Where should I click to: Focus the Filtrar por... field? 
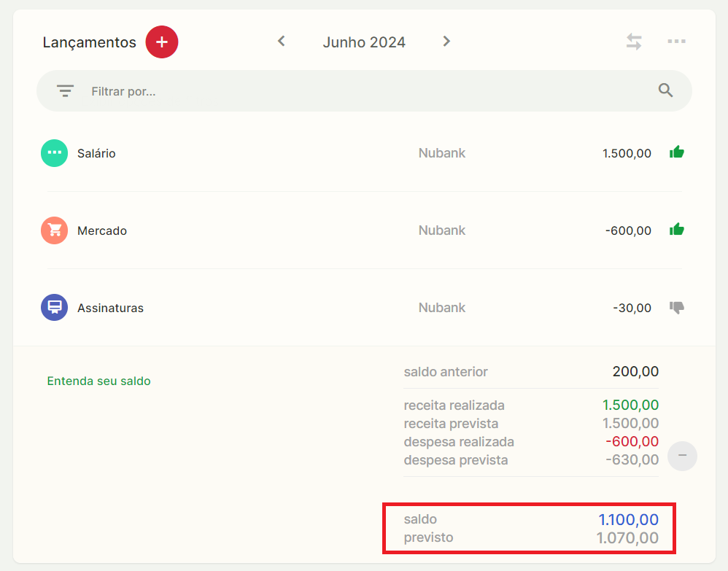click(x=365, y=91)
